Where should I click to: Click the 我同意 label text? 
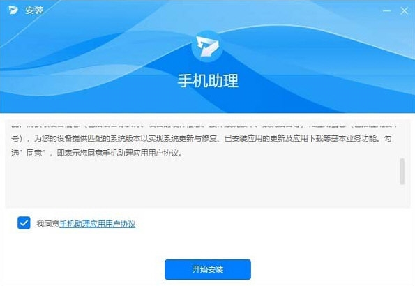[x=47, y=224]
